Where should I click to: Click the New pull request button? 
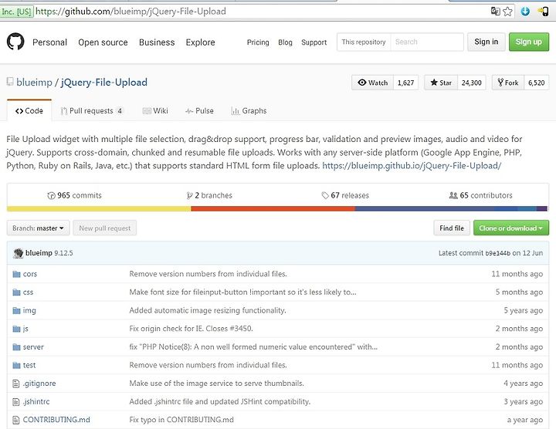104,228
